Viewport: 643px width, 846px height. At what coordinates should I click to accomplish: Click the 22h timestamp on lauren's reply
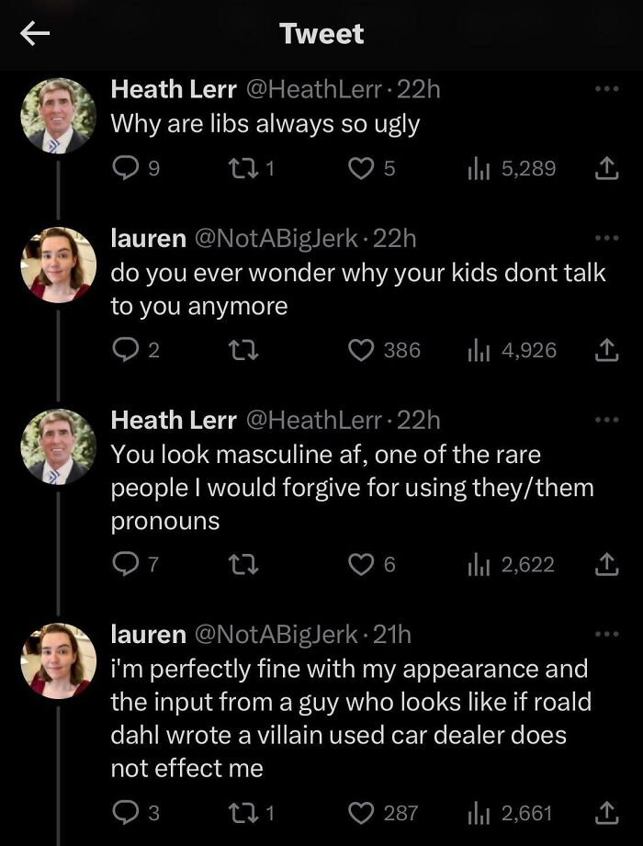[x=394, y=238]
